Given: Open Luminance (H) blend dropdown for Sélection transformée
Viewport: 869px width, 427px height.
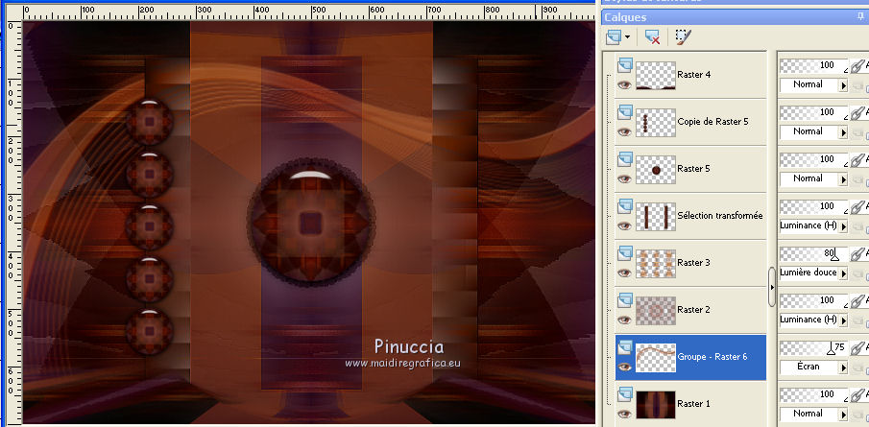Looking at the screenshot, I should (x=844, y=226).
